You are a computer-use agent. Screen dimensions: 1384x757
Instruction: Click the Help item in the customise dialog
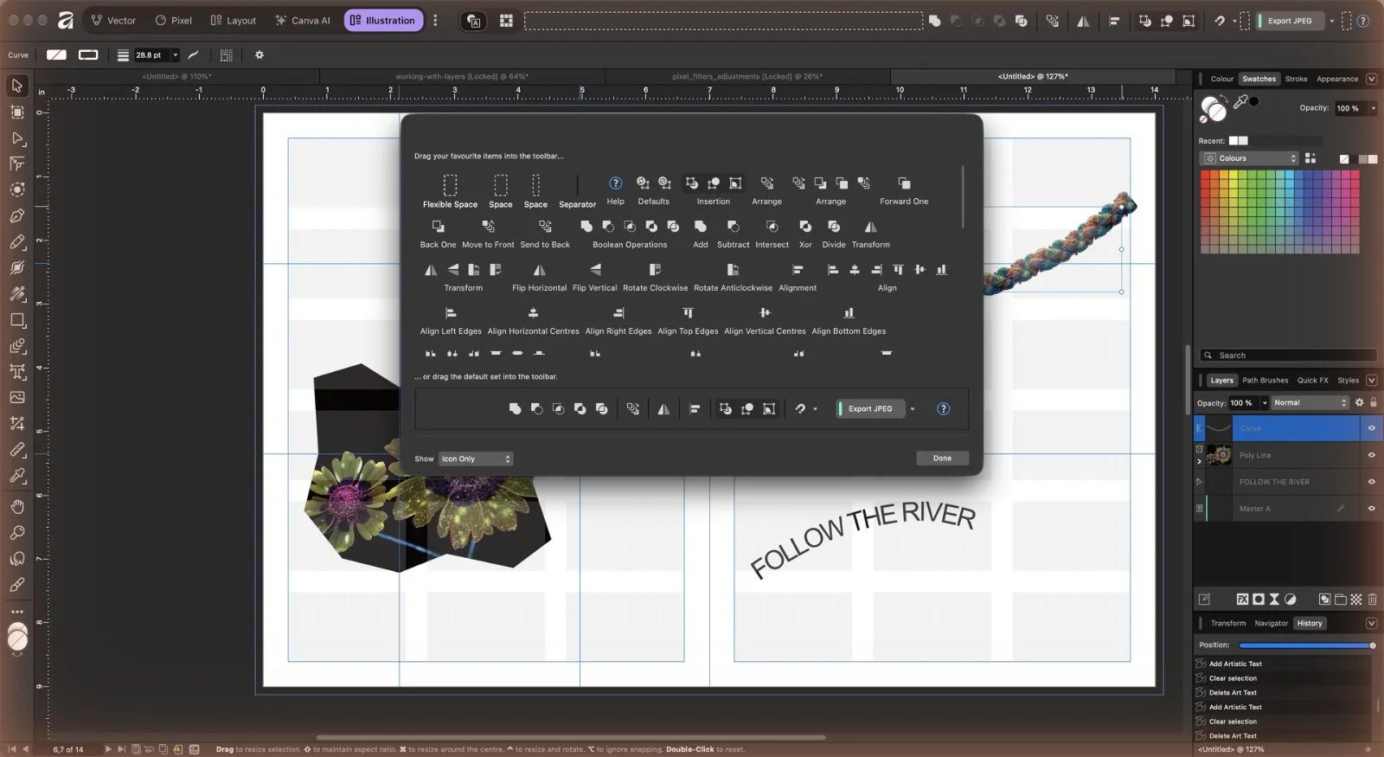click(x=615, y=190)
